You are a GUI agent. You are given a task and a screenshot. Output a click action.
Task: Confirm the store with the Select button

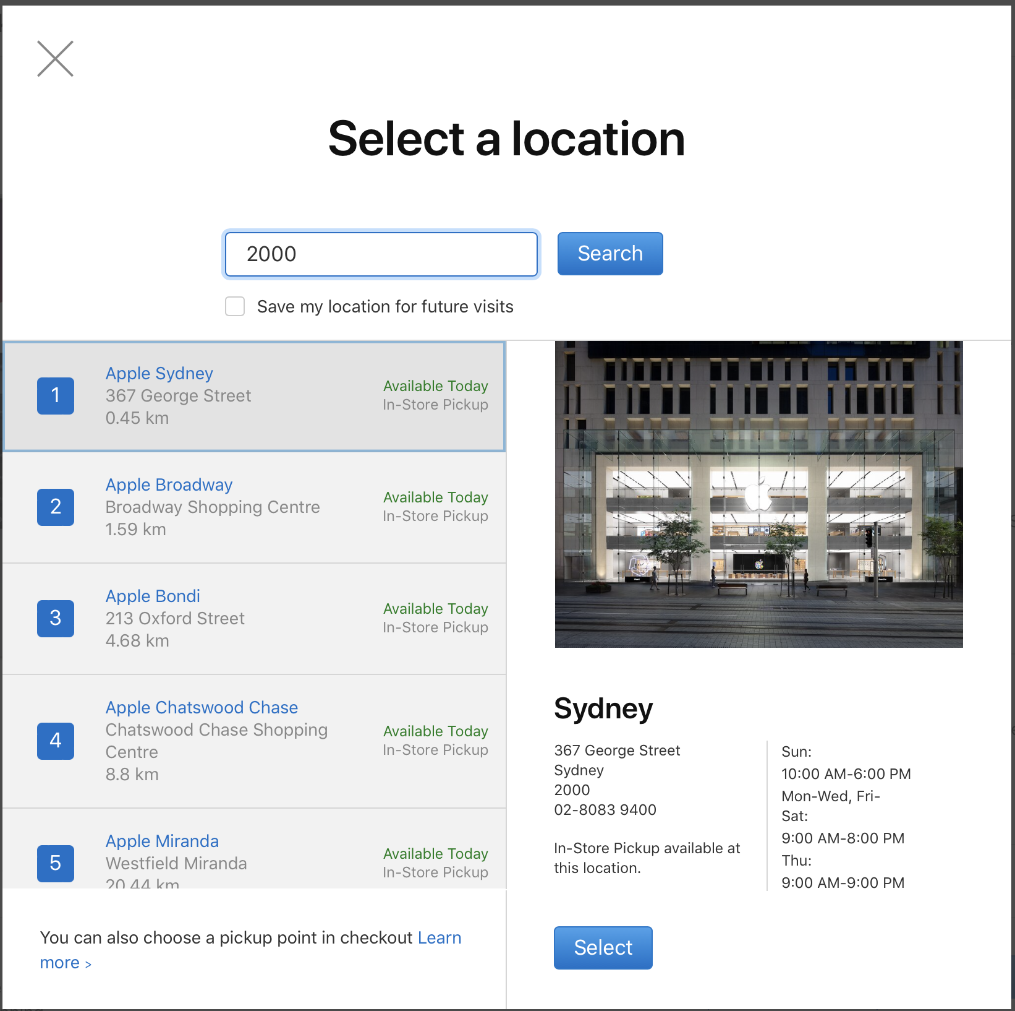click(x=603, y=948)
